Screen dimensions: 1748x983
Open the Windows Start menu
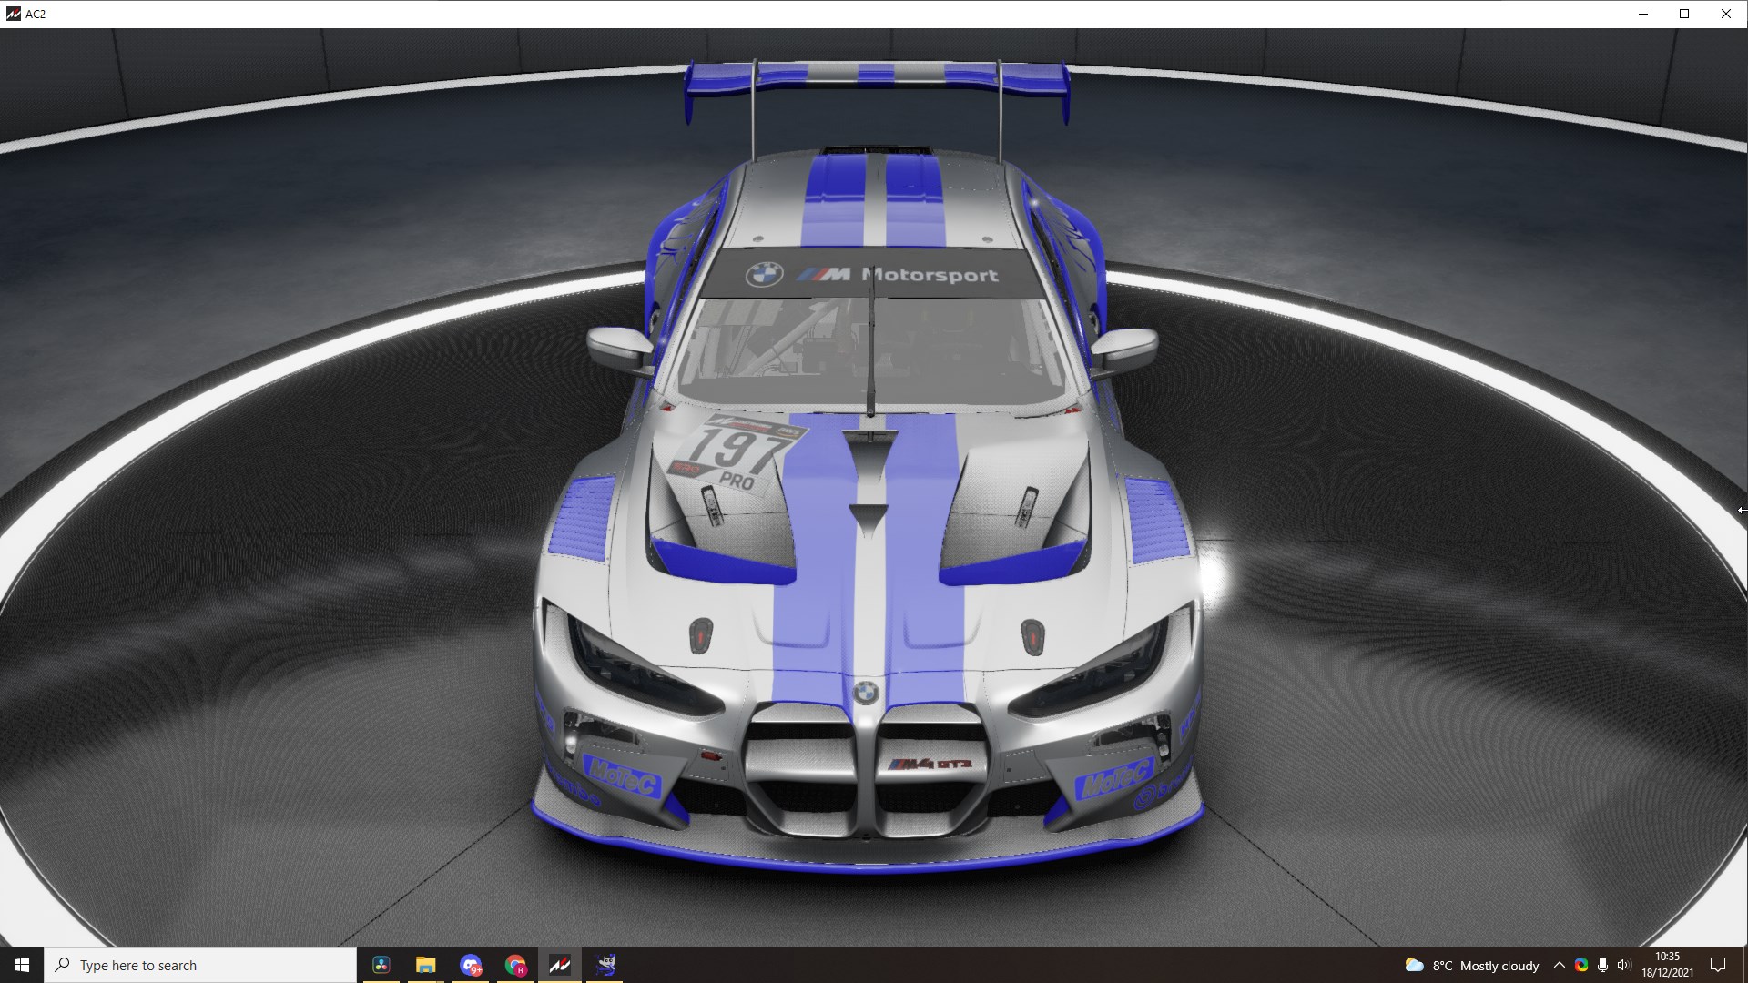point(22,965)
